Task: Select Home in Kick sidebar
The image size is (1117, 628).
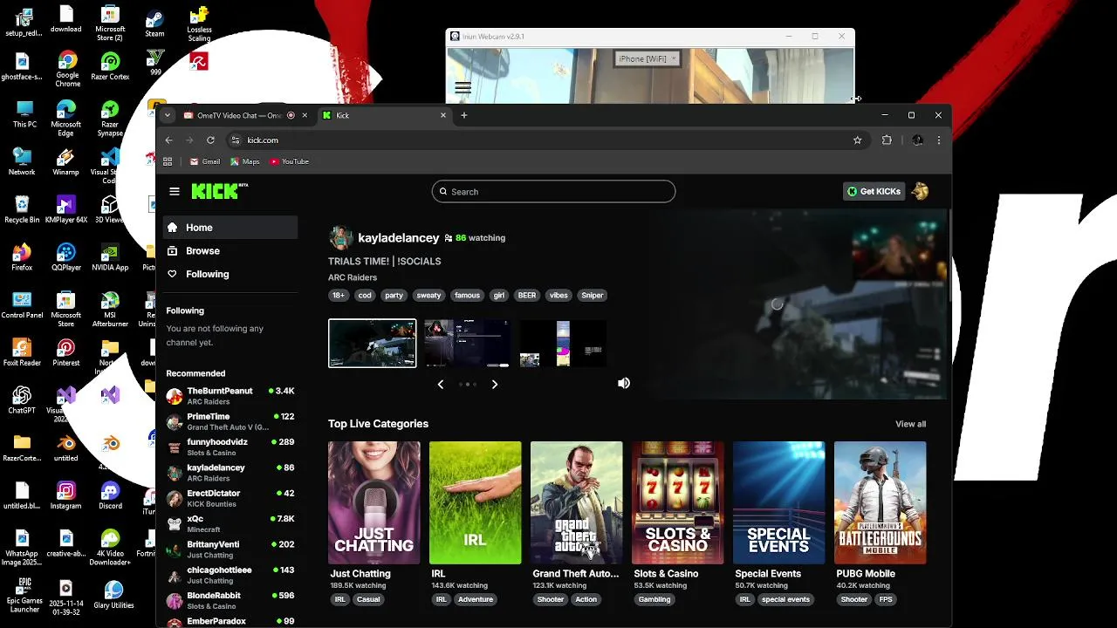Action: (230, 228)
